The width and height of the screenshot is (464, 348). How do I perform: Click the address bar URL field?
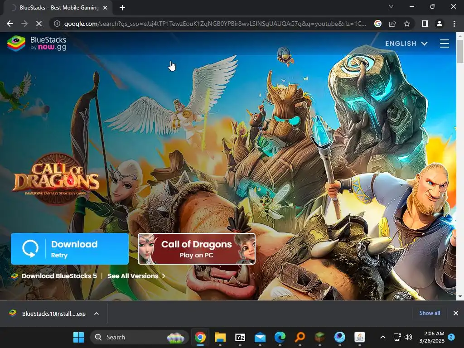(x=215, y=24)
